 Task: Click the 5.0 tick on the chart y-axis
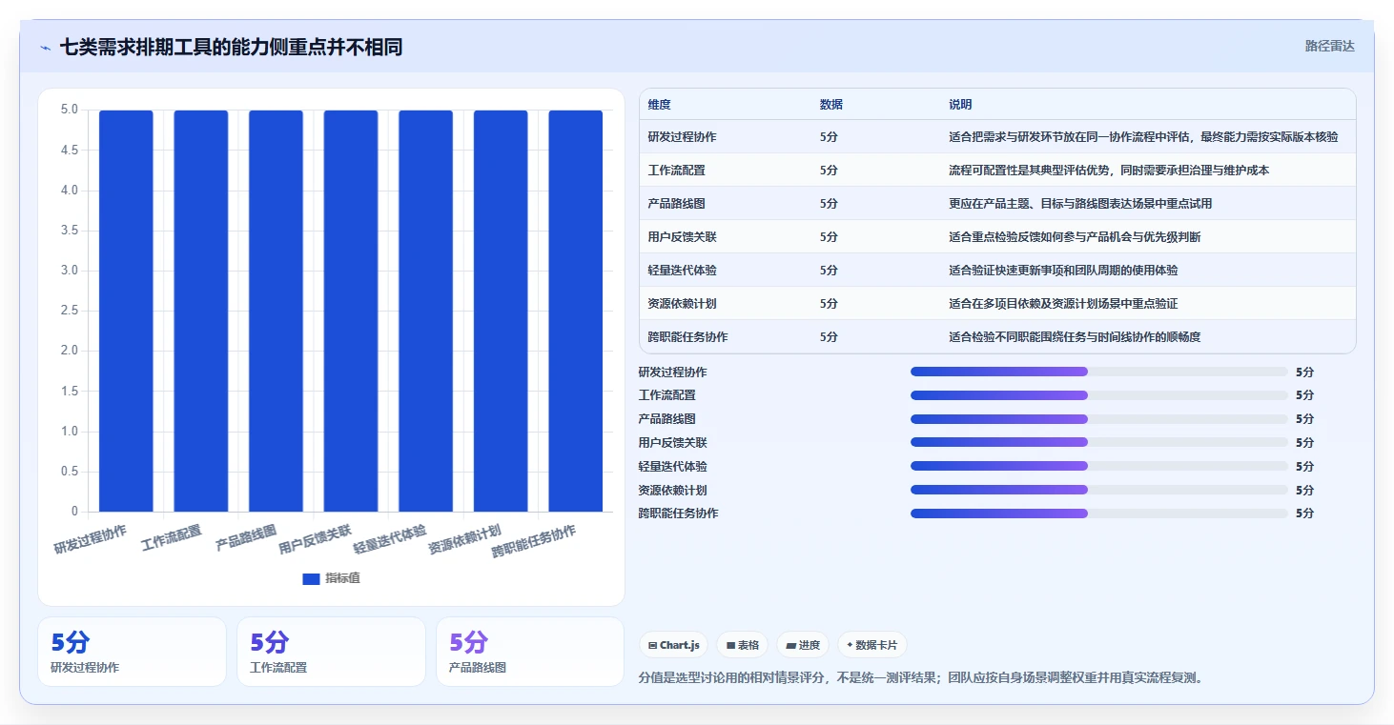point(69,110)
